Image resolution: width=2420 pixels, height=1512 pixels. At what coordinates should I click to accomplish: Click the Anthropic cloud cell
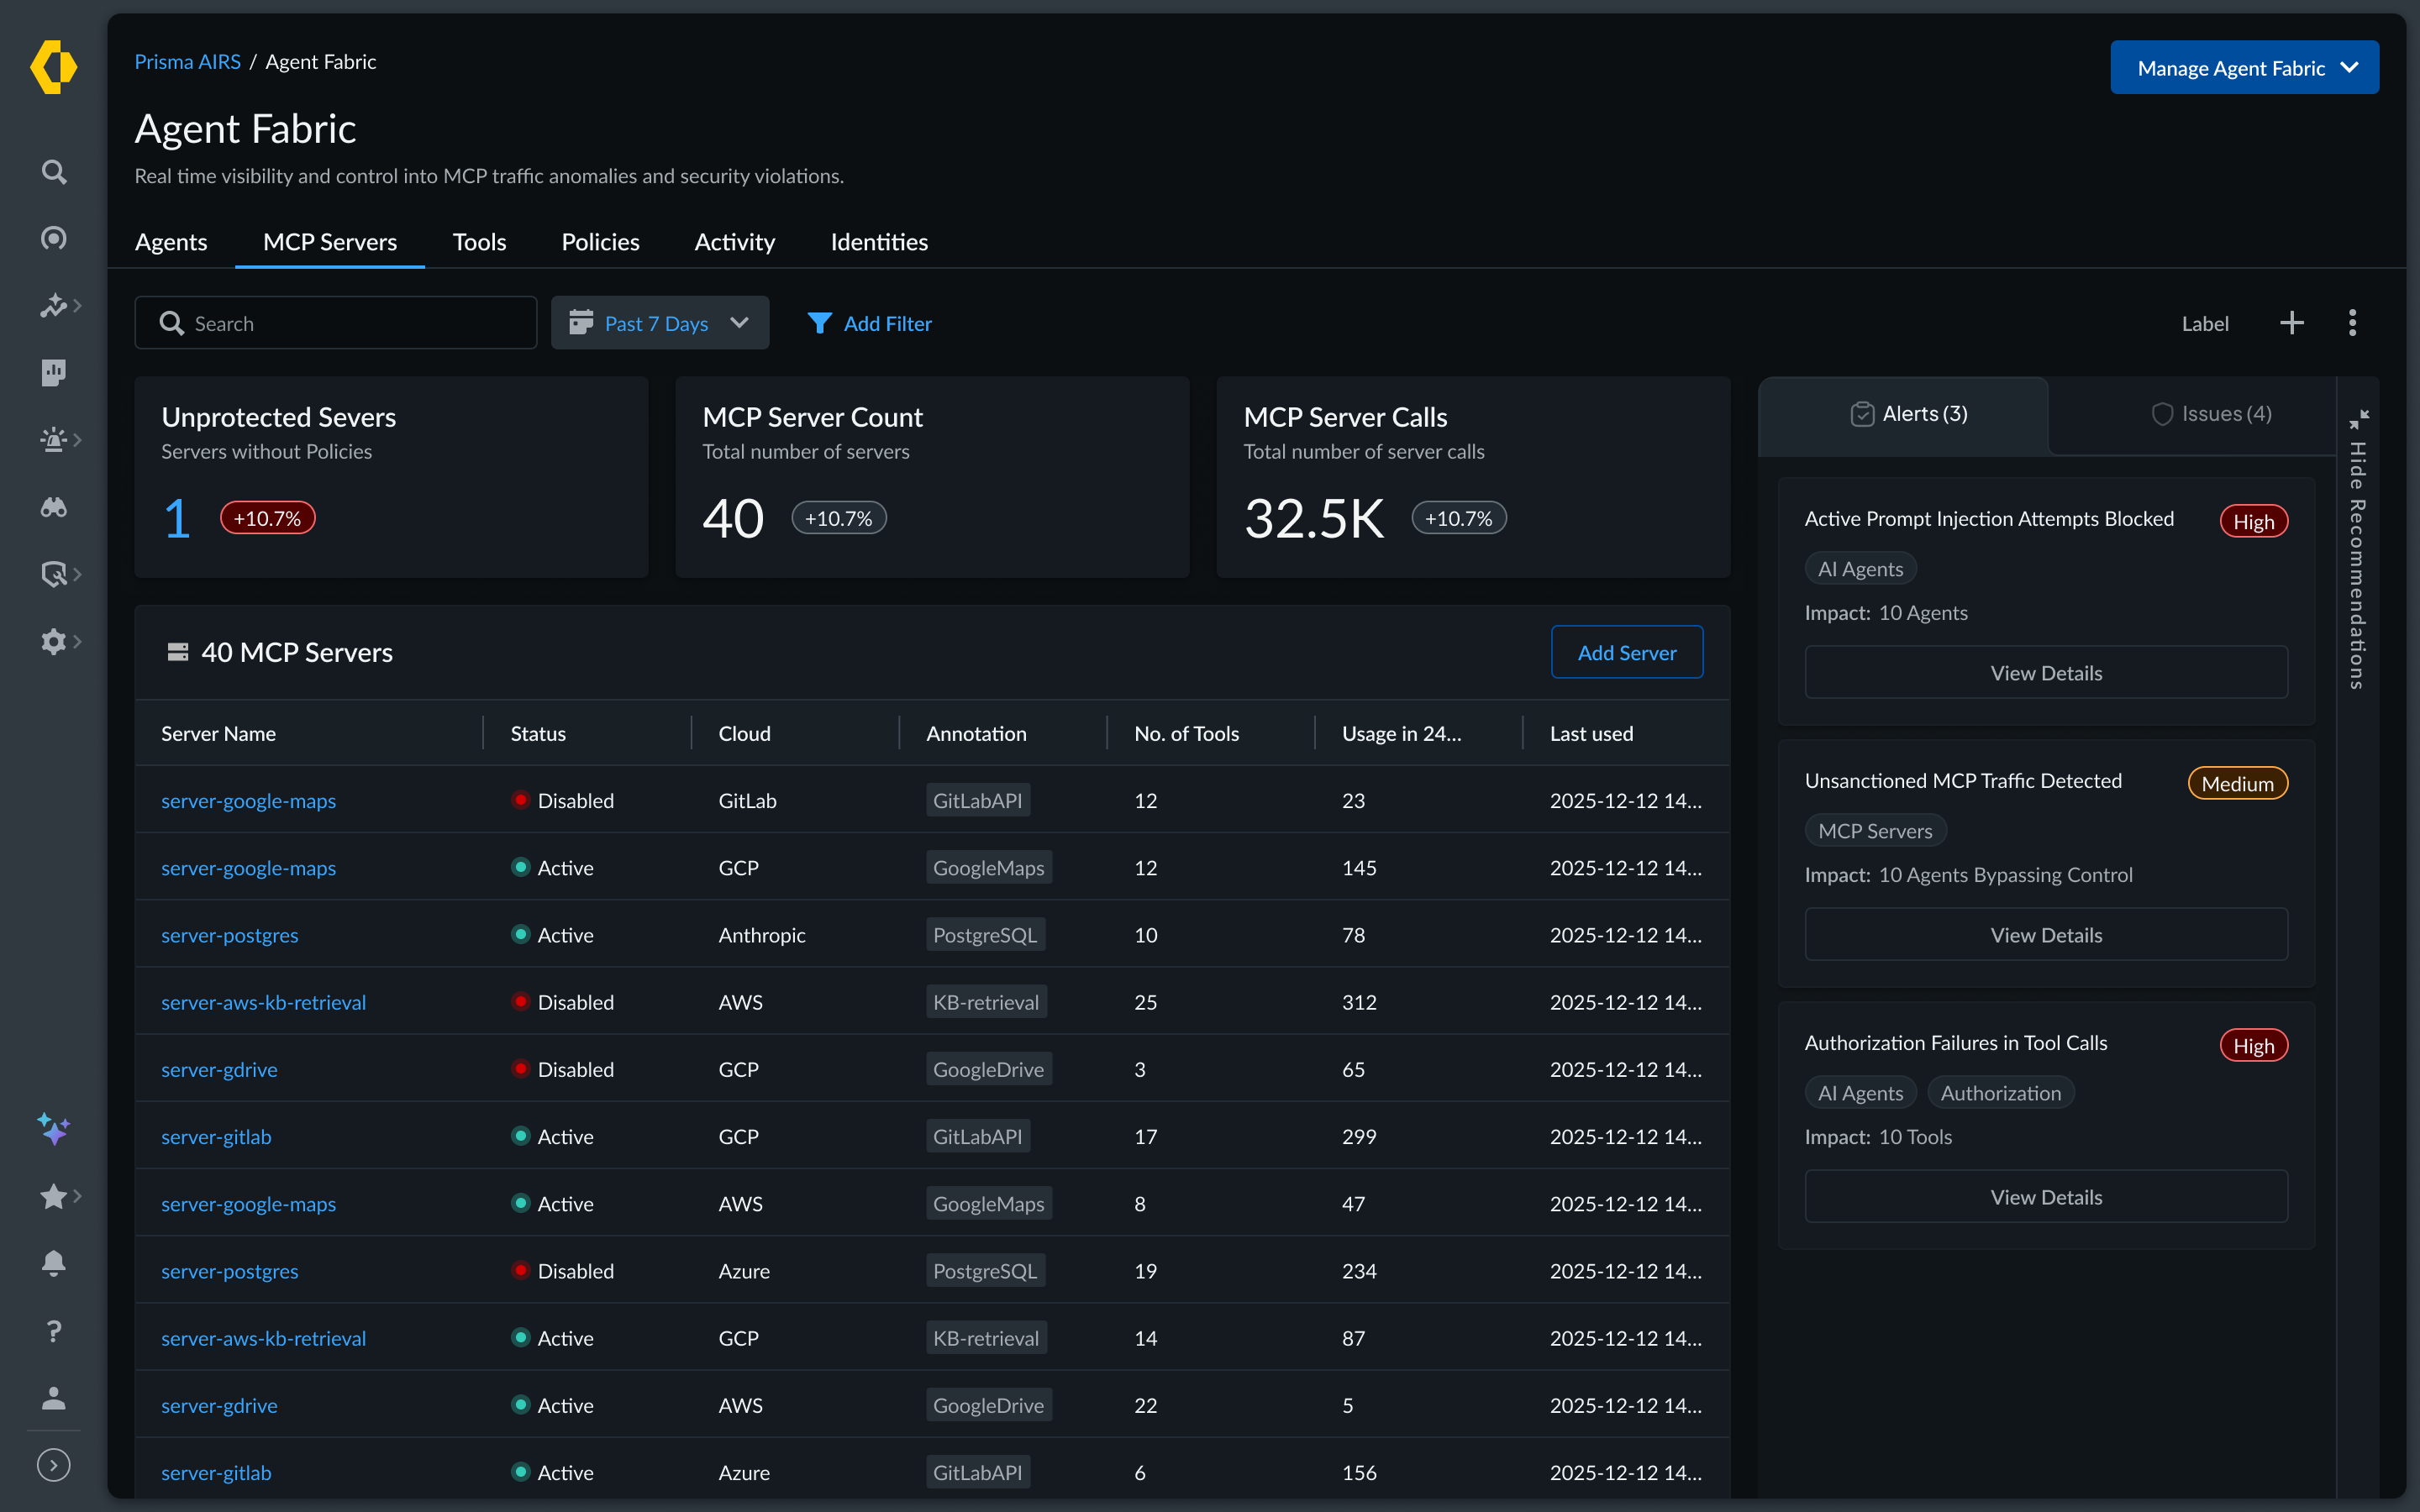point(761,935)
